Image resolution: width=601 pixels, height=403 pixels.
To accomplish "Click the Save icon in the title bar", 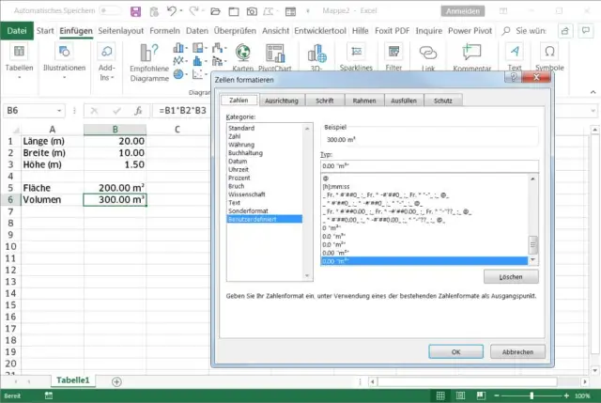I will 134,10.
